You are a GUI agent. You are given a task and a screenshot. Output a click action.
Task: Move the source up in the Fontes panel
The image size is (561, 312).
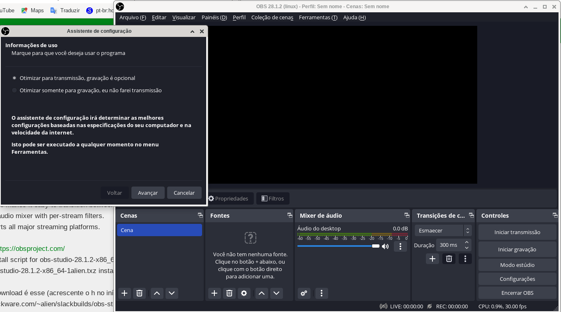[x=262, y=293]
